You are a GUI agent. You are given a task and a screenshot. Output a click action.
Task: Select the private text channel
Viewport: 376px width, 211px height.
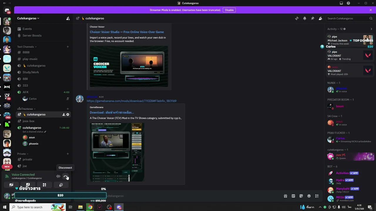pos(43,159)
